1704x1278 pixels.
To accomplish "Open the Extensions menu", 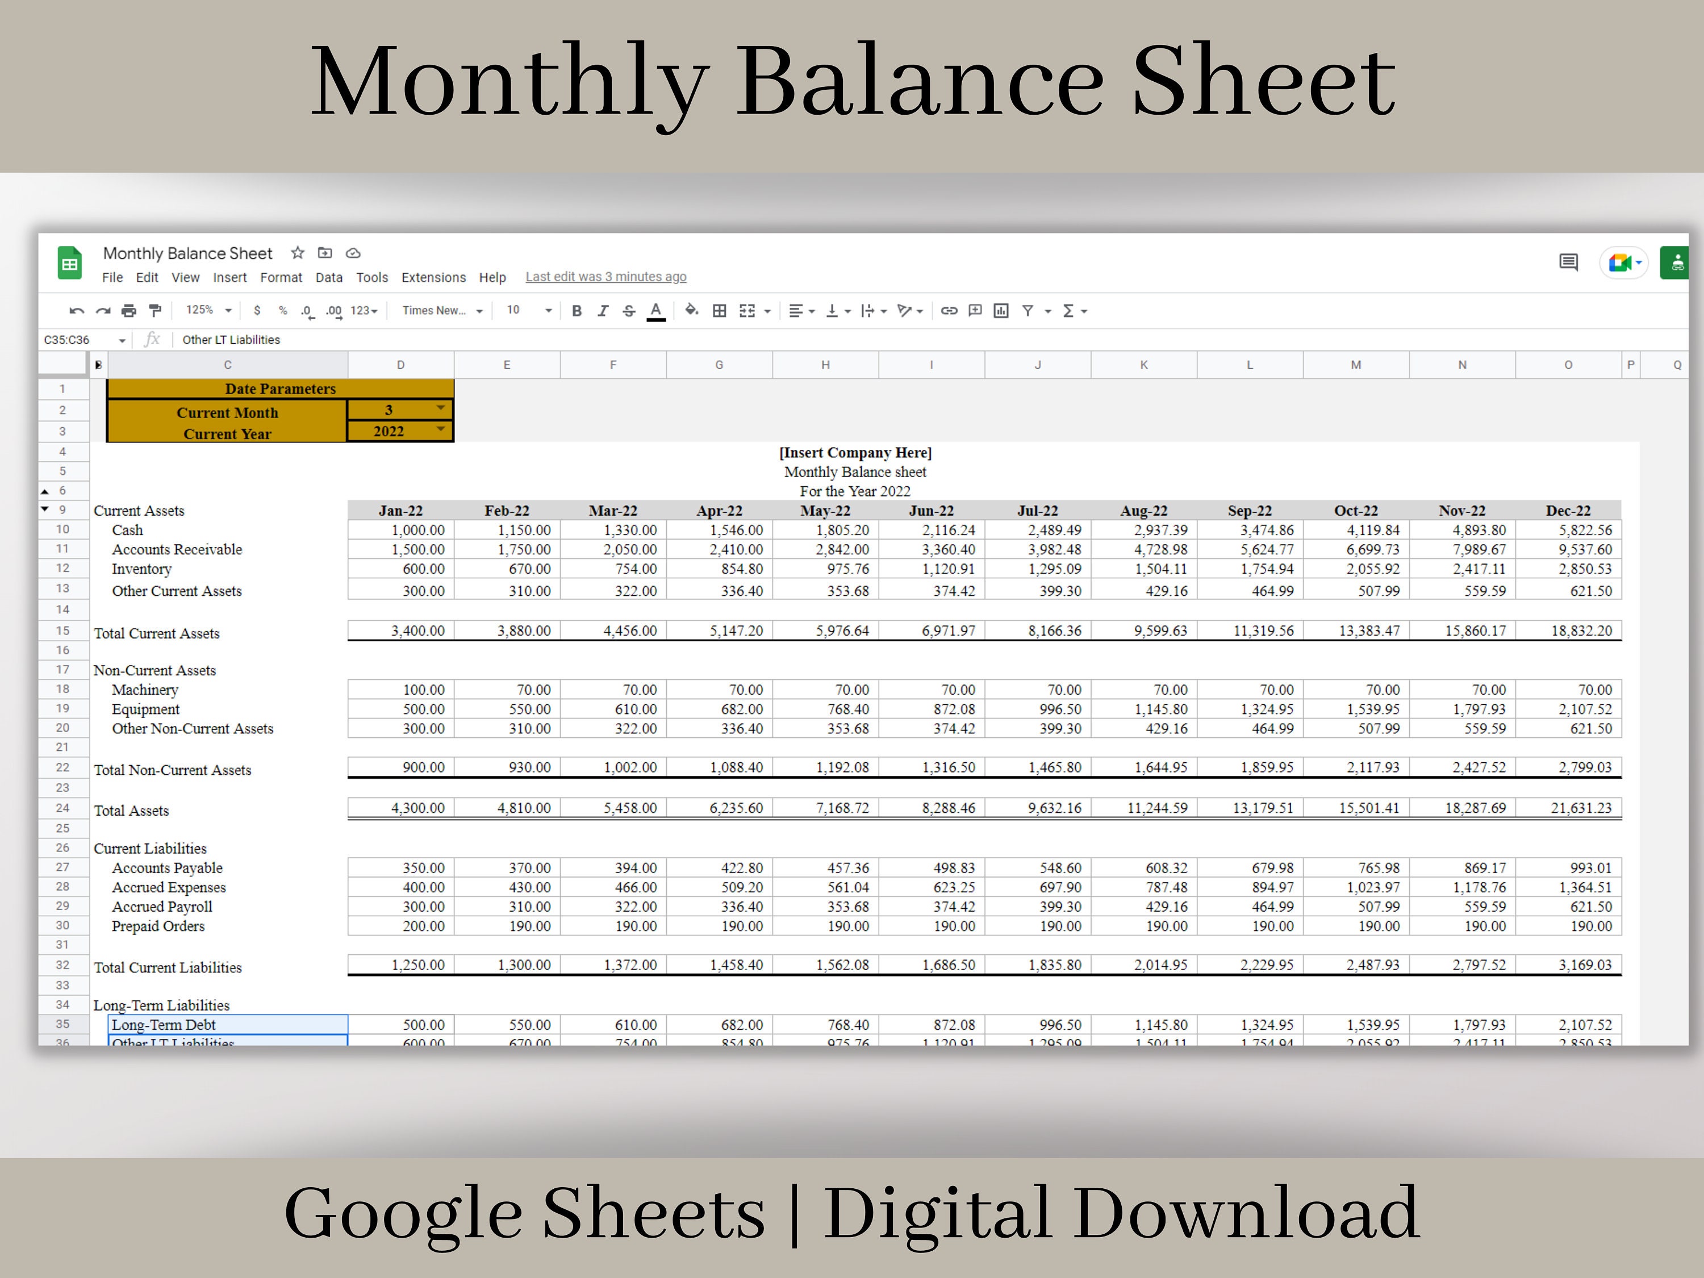I will (433, 277).
